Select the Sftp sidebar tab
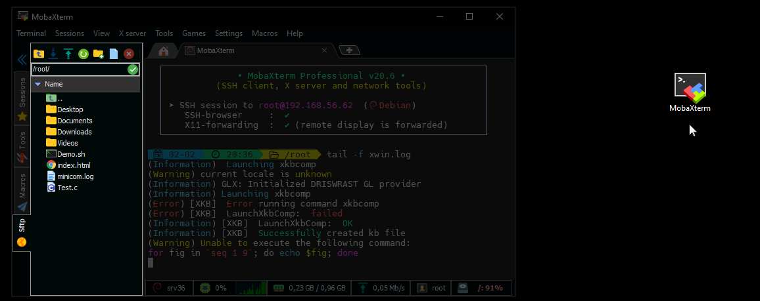The image size is (760, 301). coord(22,233)
